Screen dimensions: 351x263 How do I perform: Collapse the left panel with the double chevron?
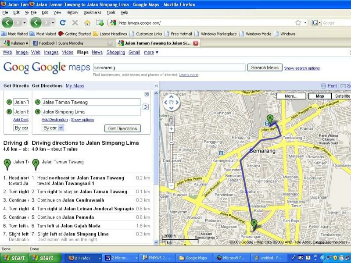coord(156,85)
